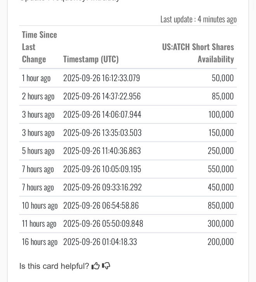The height and width of the screenshot is (282, 256).
Task: Select the 10 hours ago cell
Action: tap(40, 205)
